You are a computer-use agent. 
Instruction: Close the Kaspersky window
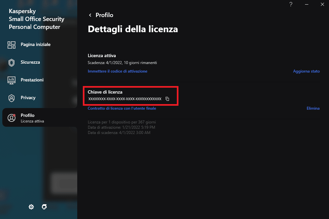tap(322, 5)
